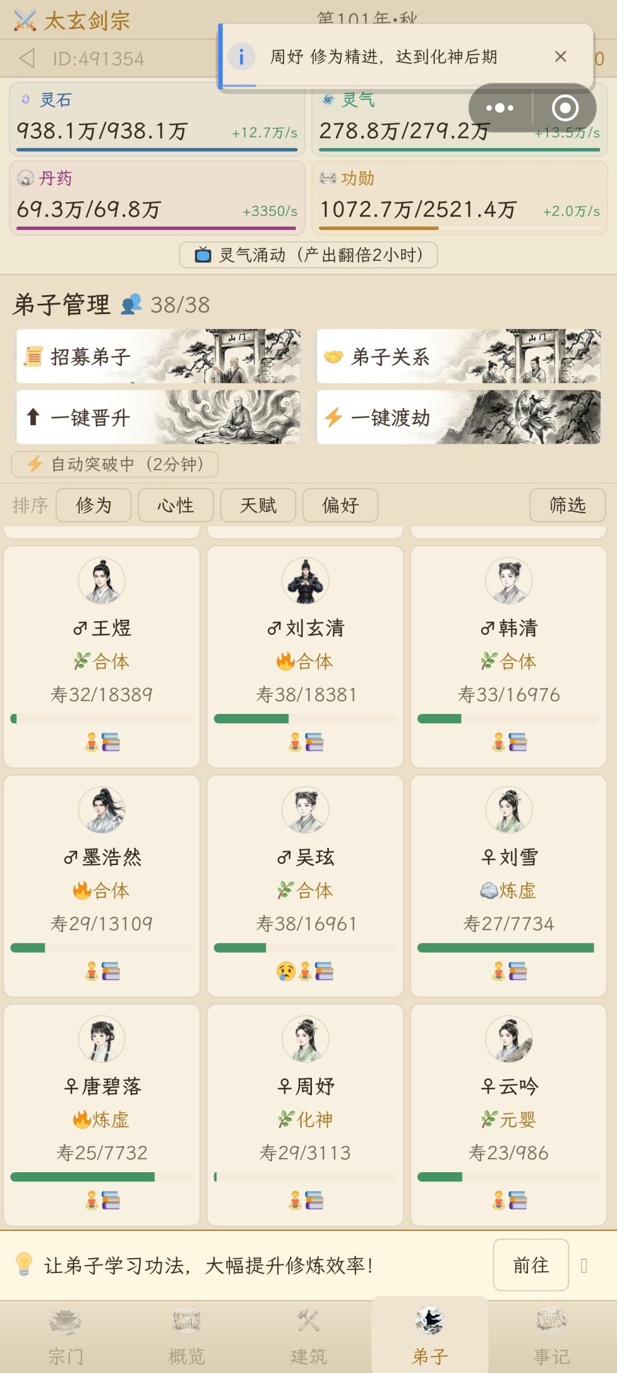Sort disciples by 修为

[94, 505]
